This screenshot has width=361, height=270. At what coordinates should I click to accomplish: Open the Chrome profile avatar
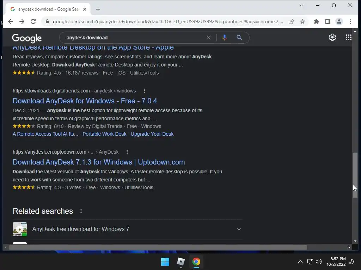[339, 21]
